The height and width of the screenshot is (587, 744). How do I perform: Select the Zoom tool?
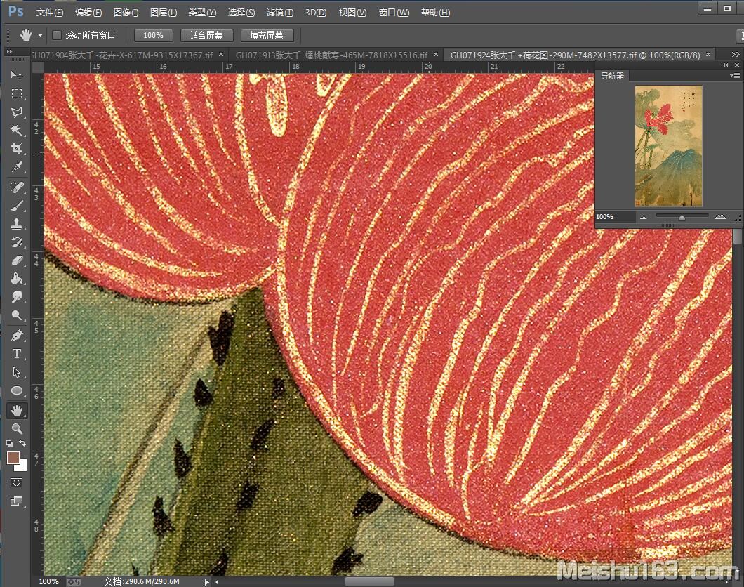17,429
